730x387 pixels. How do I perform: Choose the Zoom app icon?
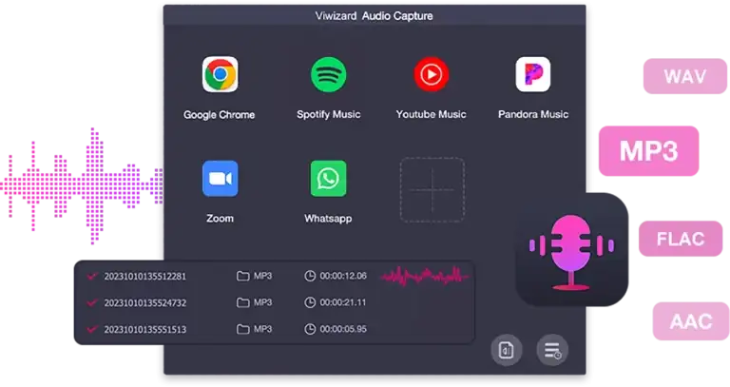pyautogui.click(x=221, y=179)
